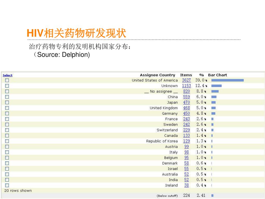Open the 1153 items link for Unknown
This screenshot has height=199, width=265.
coord(186,86)
